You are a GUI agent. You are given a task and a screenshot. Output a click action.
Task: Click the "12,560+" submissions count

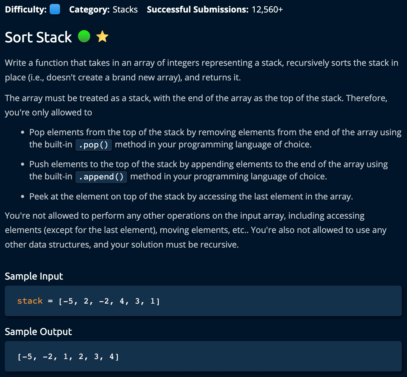(x=267, y=9)
